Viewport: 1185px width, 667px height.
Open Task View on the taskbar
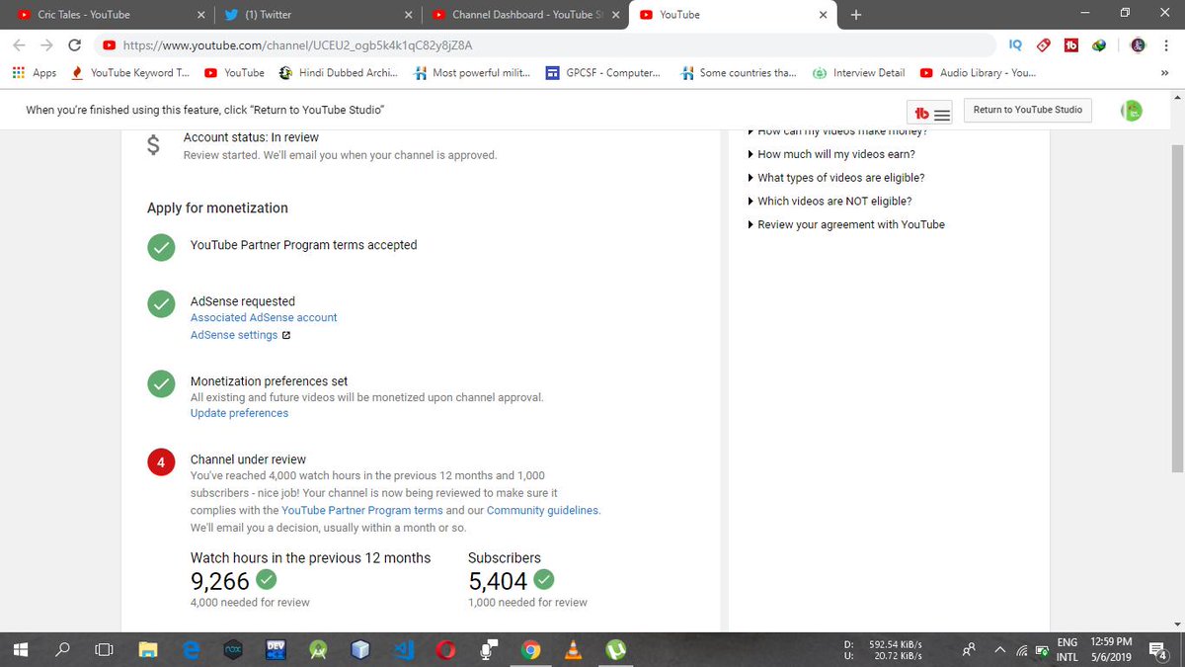[x=105, y=650]
